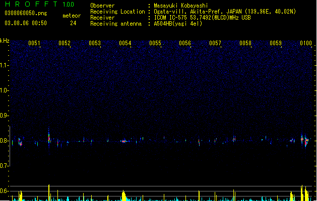Screen dimensions: 317x201
Task: Click the 0.9 kHz axis label
Action: click(x=4, y=116)
